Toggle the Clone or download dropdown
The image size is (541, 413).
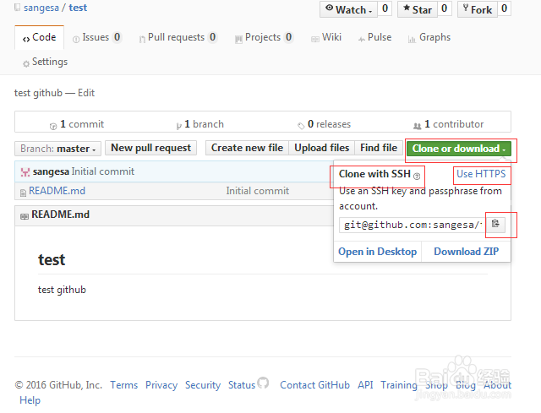click(x=458, y=149)
